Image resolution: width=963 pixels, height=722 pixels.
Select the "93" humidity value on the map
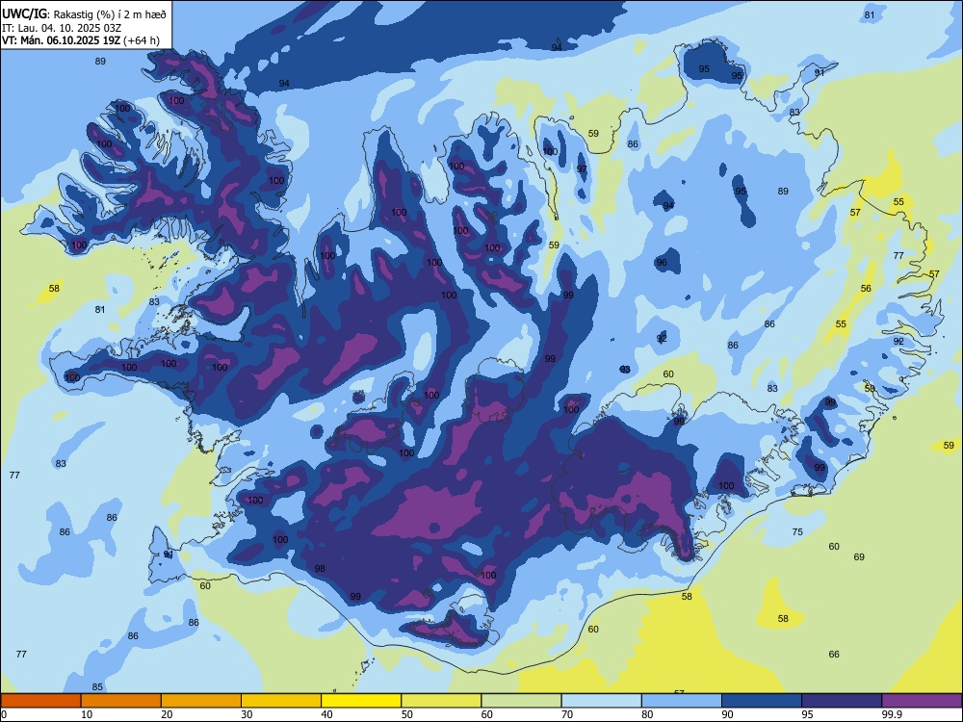pyautogui.click(x=625, y=369)
